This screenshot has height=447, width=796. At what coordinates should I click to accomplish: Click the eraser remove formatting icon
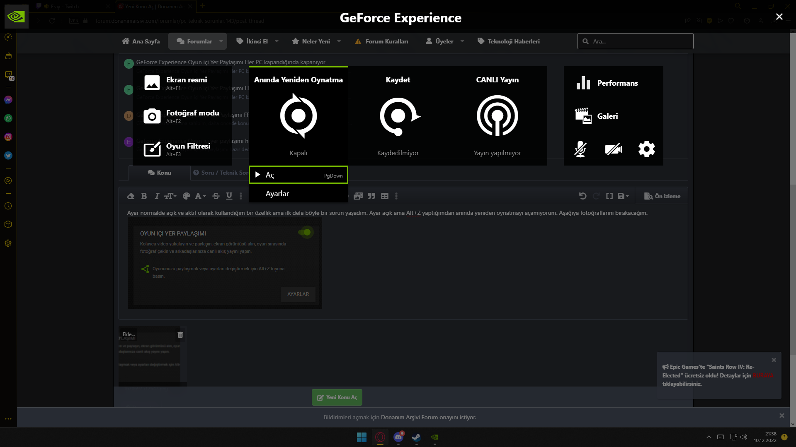point(131,196)
